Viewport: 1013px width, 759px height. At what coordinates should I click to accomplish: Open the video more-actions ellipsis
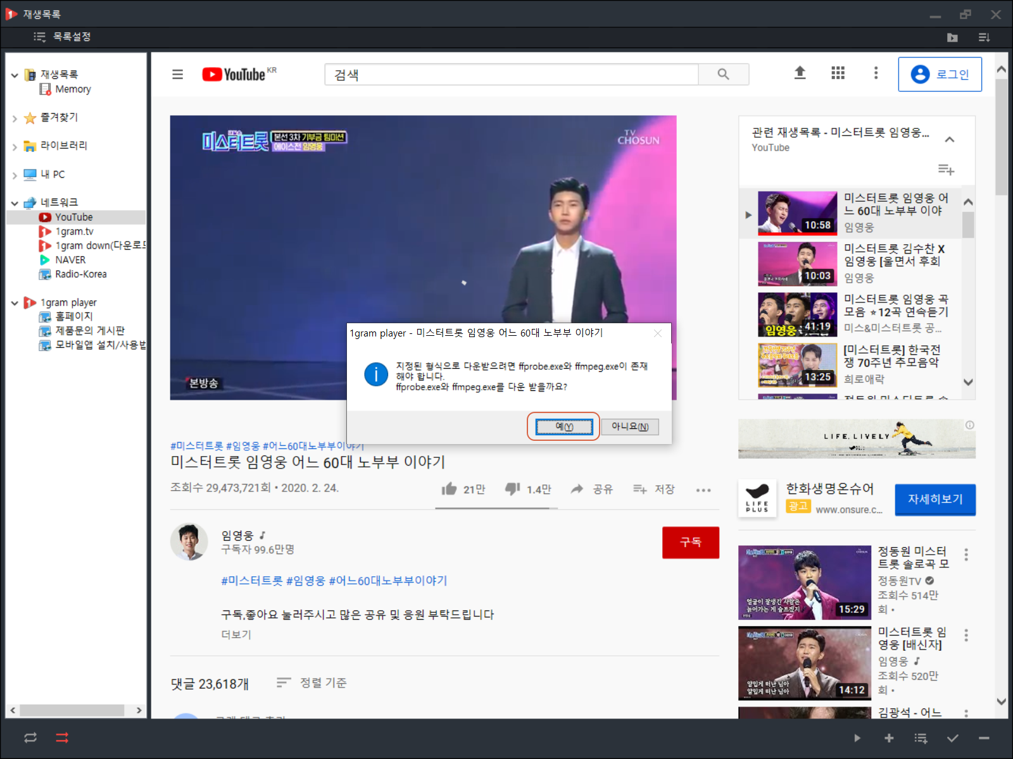coord(703,490)
